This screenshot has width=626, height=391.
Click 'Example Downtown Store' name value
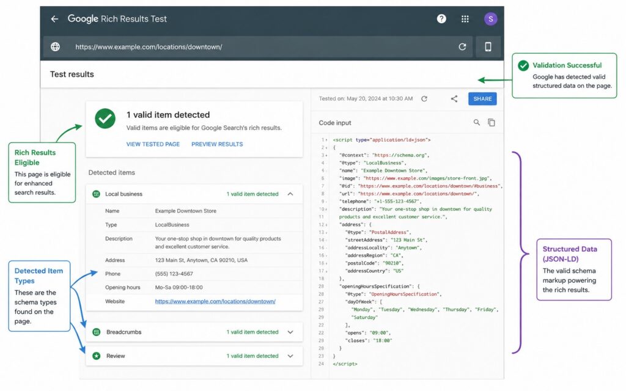(x=186, y=211)
